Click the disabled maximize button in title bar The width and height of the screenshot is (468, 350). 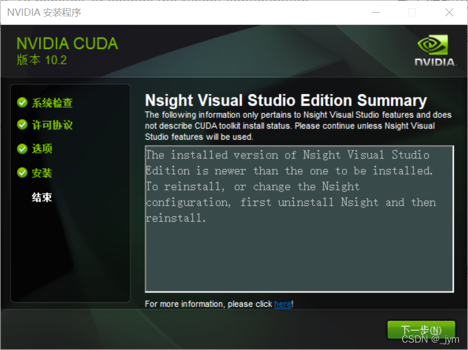coord(412,12)
